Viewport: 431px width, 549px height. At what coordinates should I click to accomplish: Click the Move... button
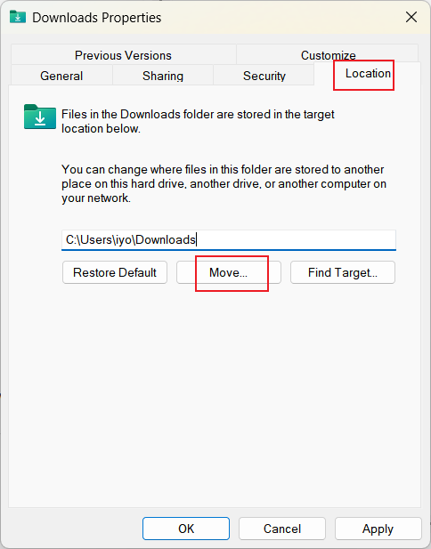(229, 272)
